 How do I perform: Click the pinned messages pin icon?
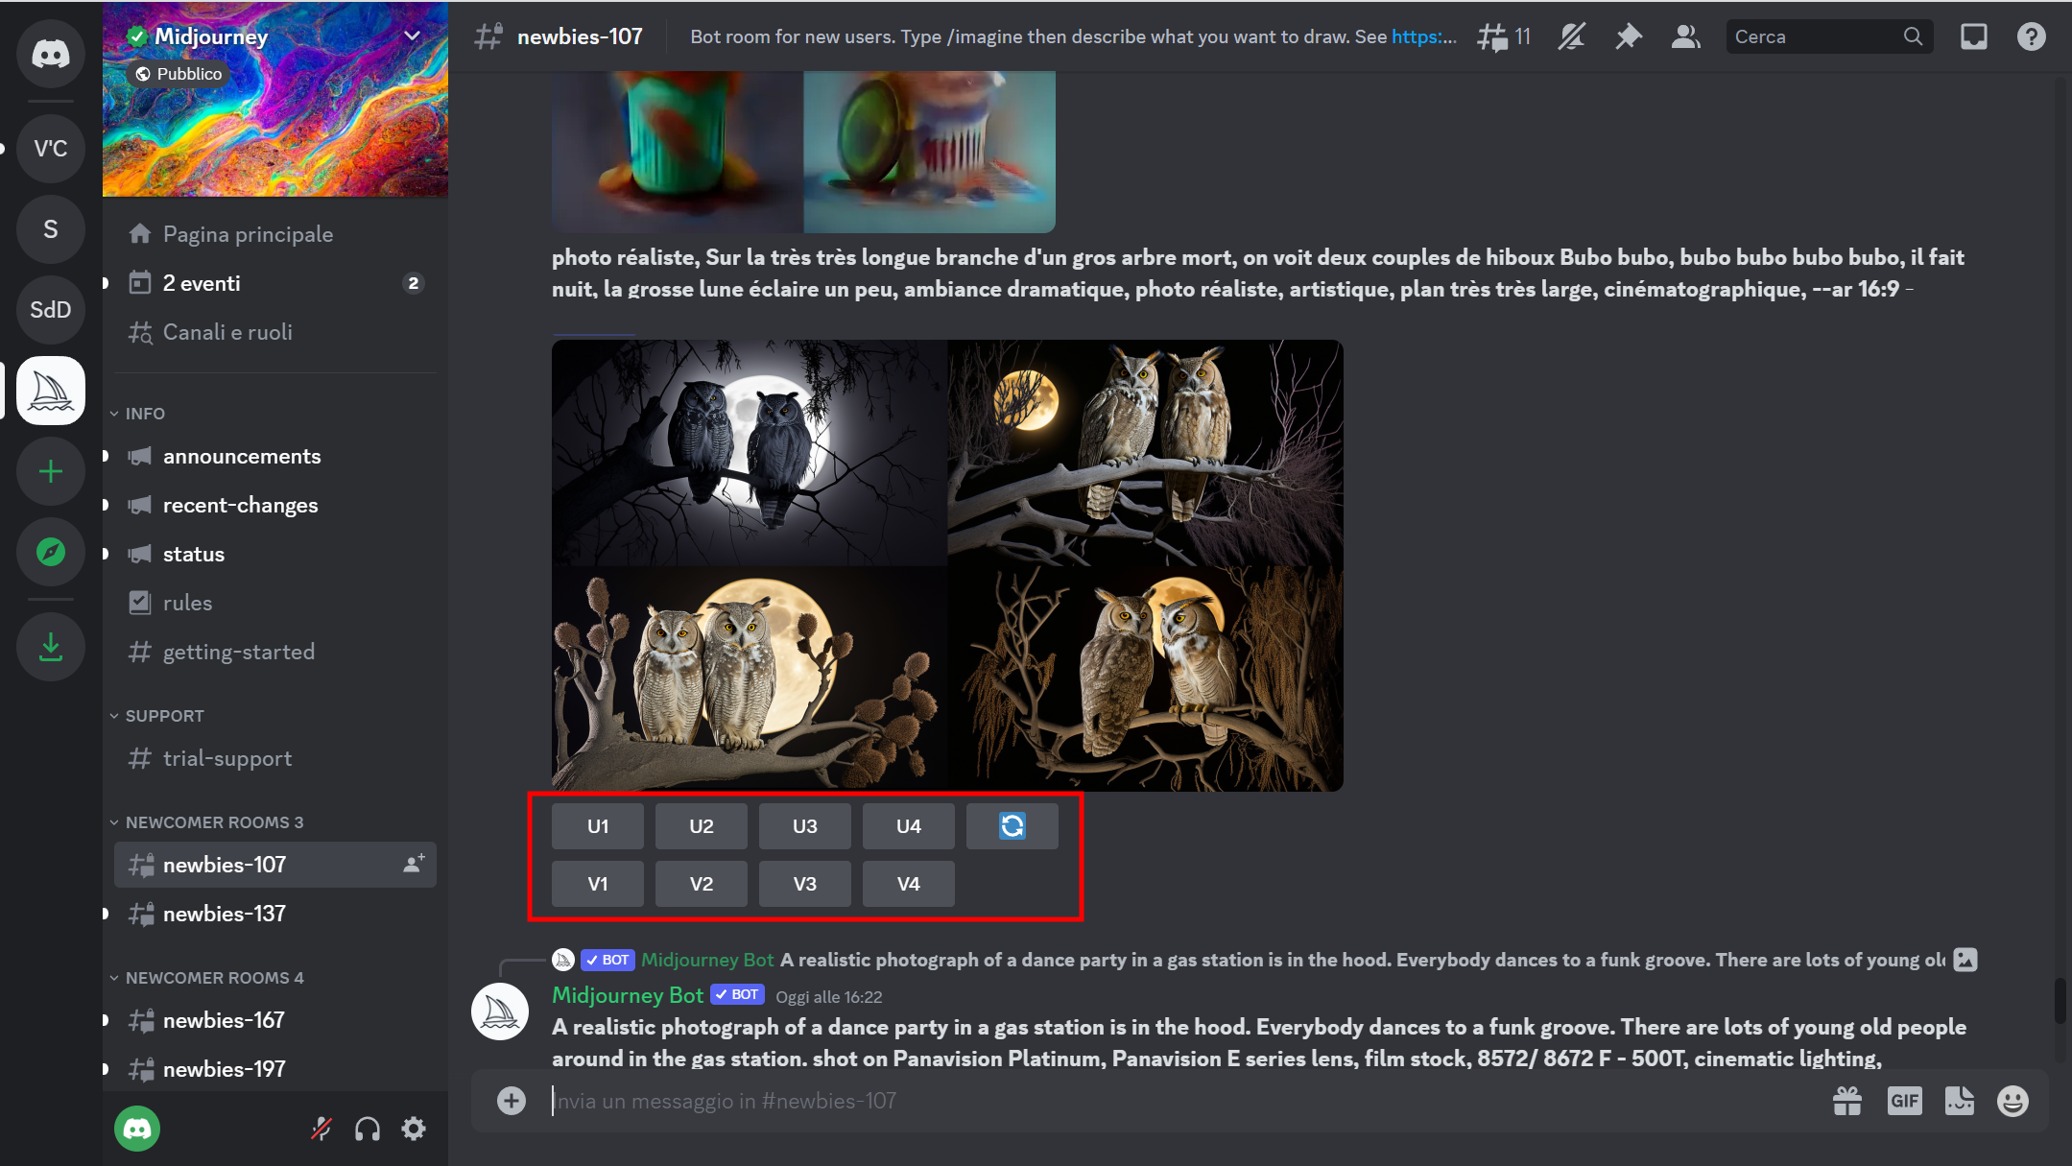click(x=1628, y=36)
